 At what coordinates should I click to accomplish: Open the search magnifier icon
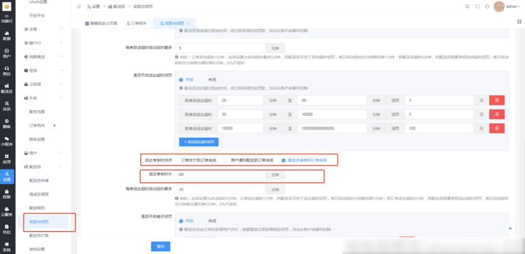tap(468, 6)
